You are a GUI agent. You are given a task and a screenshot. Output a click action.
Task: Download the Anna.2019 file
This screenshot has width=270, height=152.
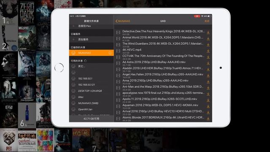click(x=208, y=81)
